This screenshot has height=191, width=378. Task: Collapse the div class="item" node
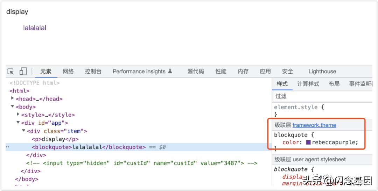click(23, 130)
